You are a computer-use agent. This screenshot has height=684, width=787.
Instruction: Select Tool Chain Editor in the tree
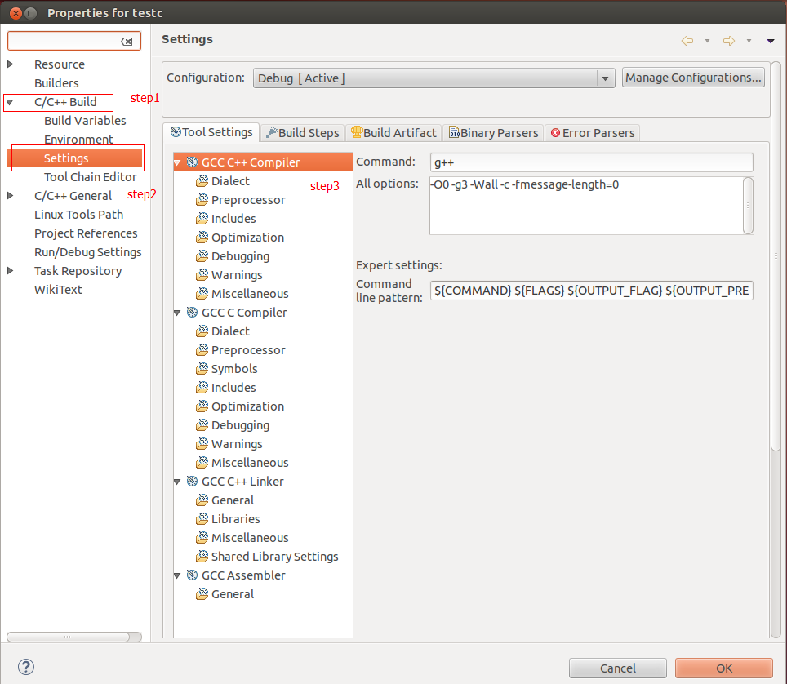click(90, 176)
